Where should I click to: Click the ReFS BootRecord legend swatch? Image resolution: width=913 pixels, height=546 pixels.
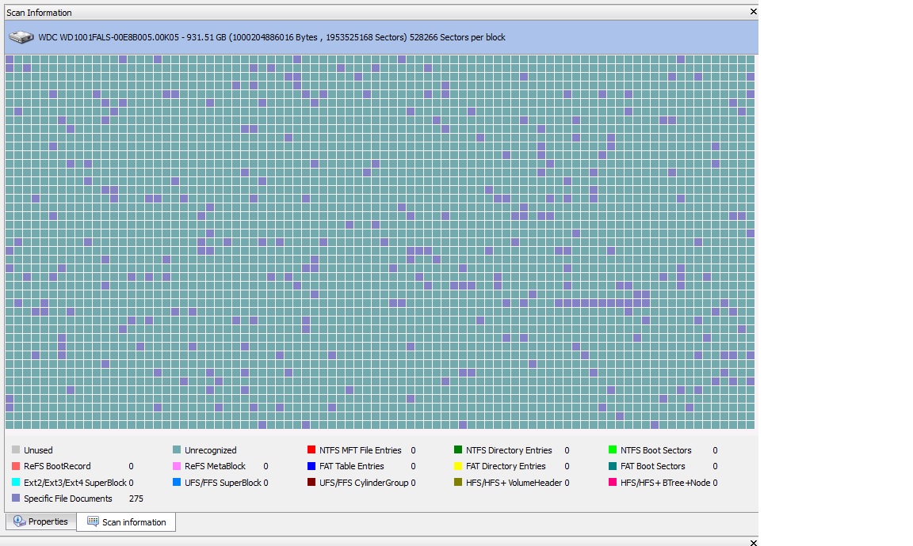[16, 466]
